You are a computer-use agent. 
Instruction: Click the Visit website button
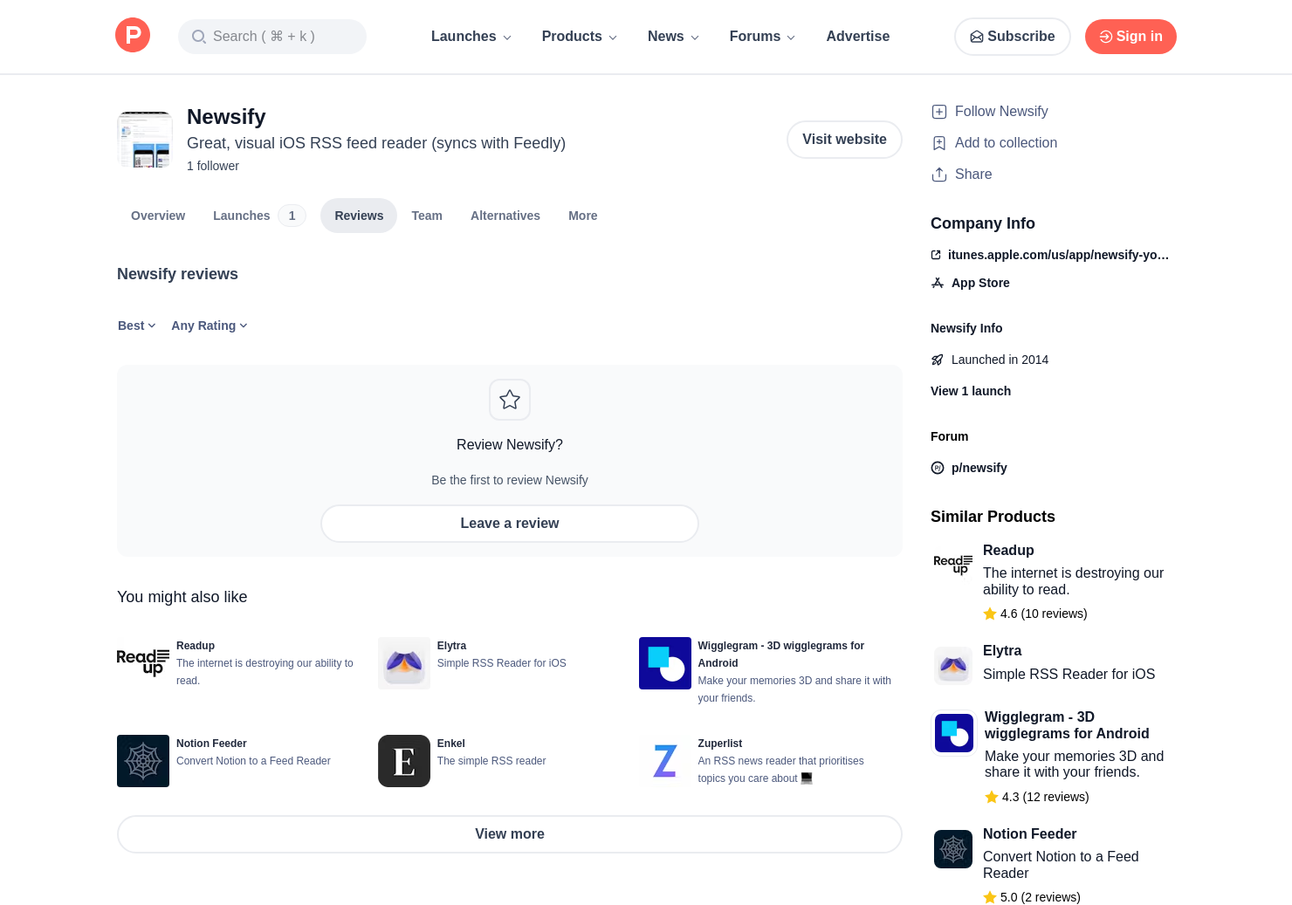[x=844, y=140]
